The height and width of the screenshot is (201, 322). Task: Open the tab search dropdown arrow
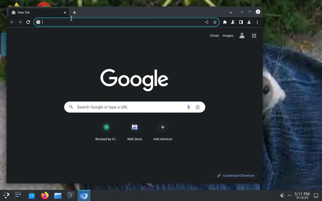pos(231,12)
